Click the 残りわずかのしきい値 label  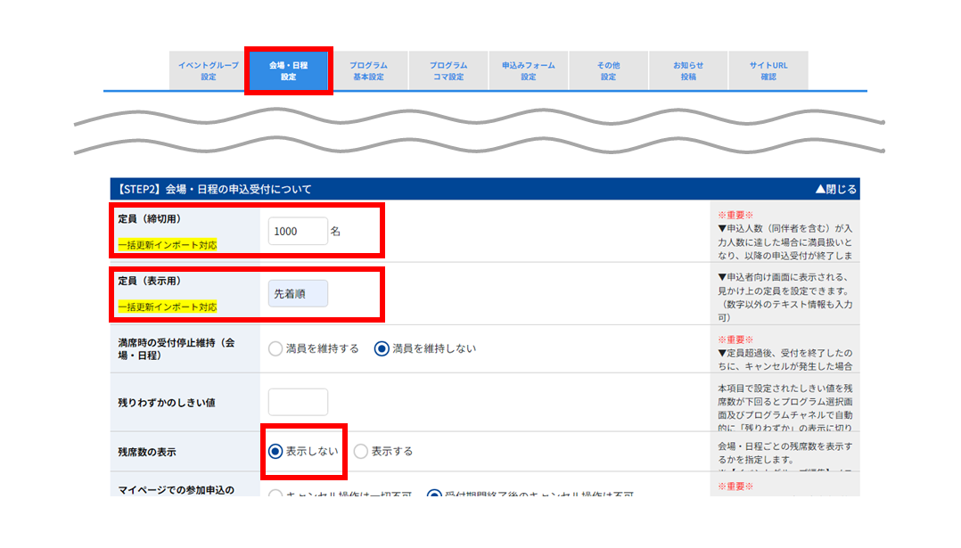pos(167,403)
